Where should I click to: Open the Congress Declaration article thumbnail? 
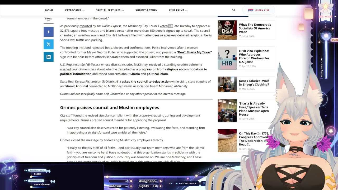tap(227, 141)
